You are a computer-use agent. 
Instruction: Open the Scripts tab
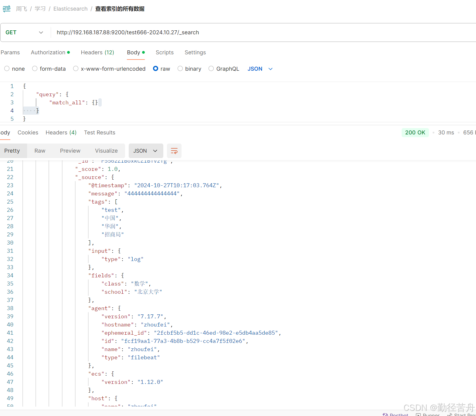tap(165, 52)
